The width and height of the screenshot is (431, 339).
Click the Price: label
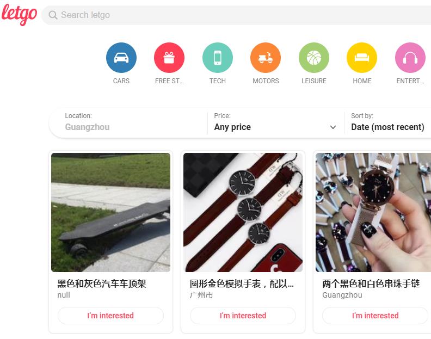[223, 116]
